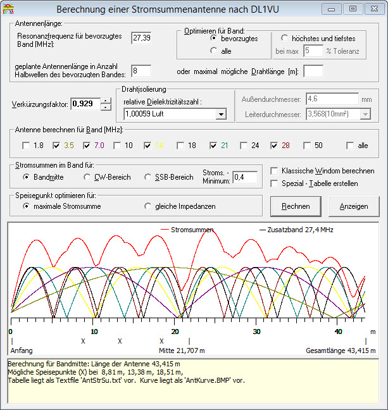The height and width of the screenshot is (410, 388).
Task: Enable the 1.8 MHz band checkbox
Action: (x=26, y=146)
